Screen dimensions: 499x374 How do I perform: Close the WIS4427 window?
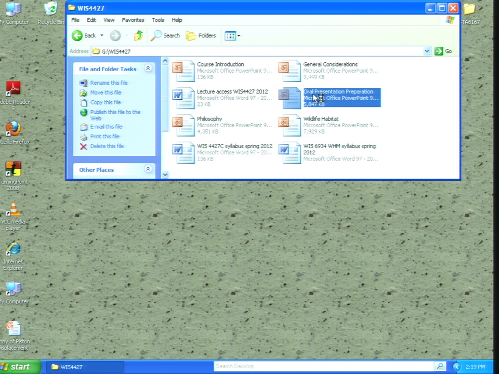(453, 8)
